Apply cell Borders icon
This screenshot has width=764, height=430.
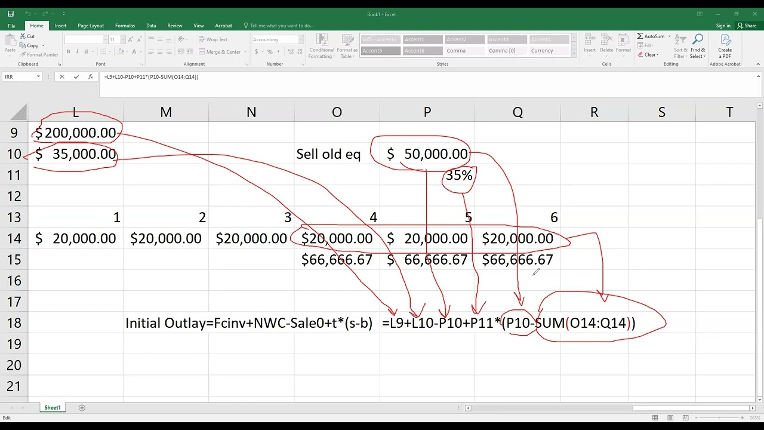tap(103, 52)
